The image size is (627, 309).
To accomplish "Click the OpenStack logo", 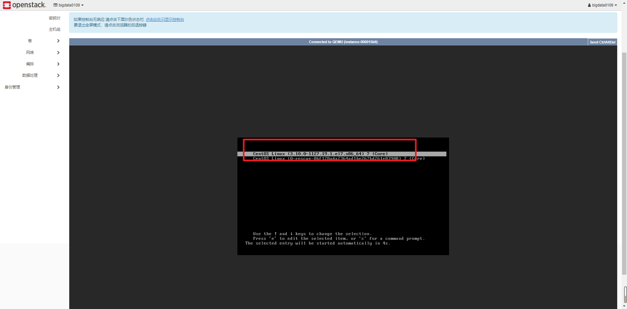I will click(x=24, y=5).
